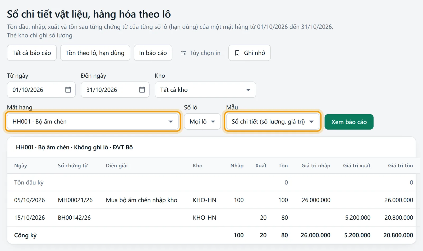Click the Xem báo cáo button
Screen dimensions: 423x251
point(349,122)
